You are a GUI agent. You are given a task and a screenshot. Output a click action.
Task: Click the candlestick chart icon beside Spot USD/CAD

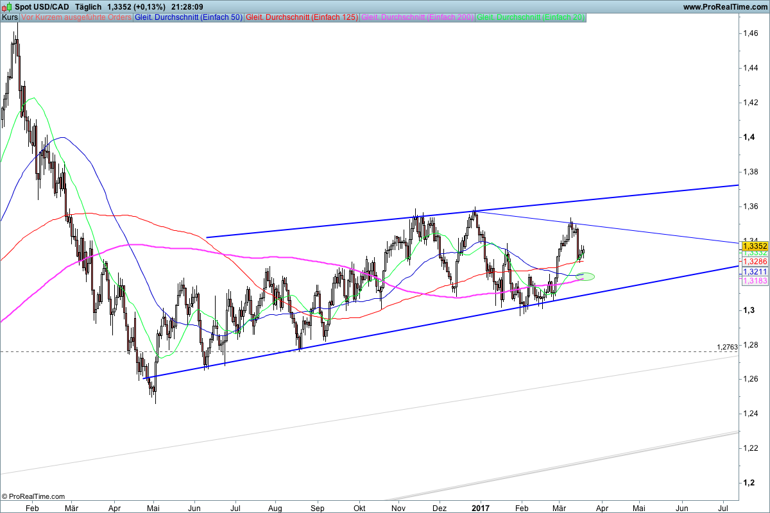click(7, 6)
